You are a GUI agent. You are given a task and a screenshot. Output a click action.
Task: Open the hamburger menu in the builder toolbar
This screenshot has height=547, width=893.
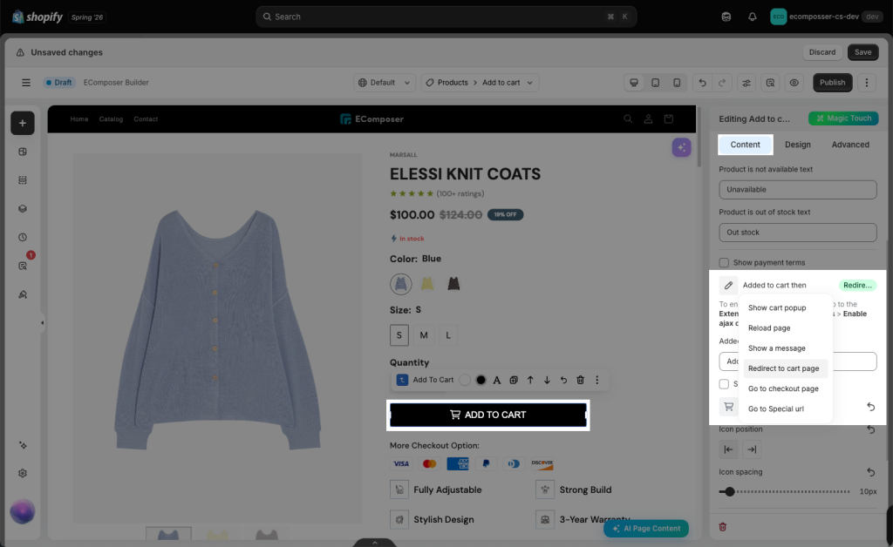[25, 83]
